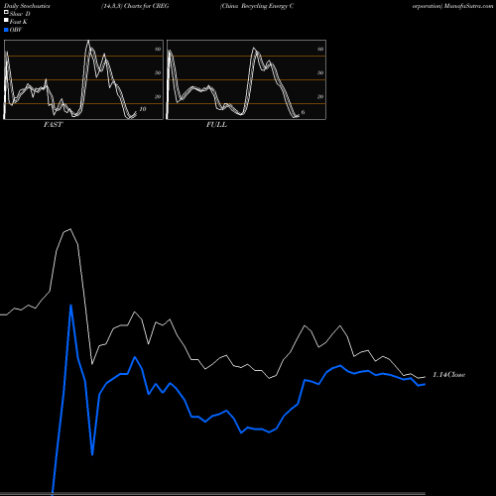
Task: Click the 'Daily Stochastics' title text
Action: coord(27,6)
